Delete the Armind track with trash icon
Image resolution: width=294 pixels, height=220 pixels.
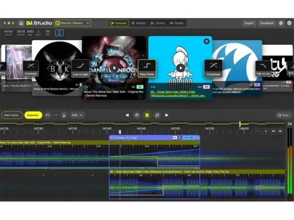click(206, 42)
